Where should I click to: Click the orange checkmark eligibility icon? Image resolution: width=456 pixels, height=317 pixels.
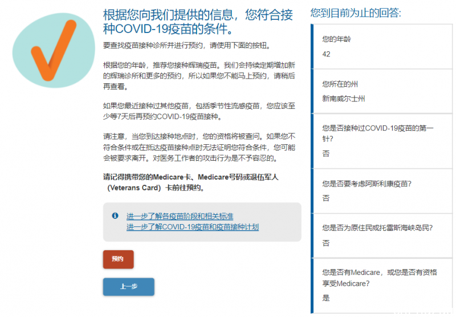[x=54, y=50]
